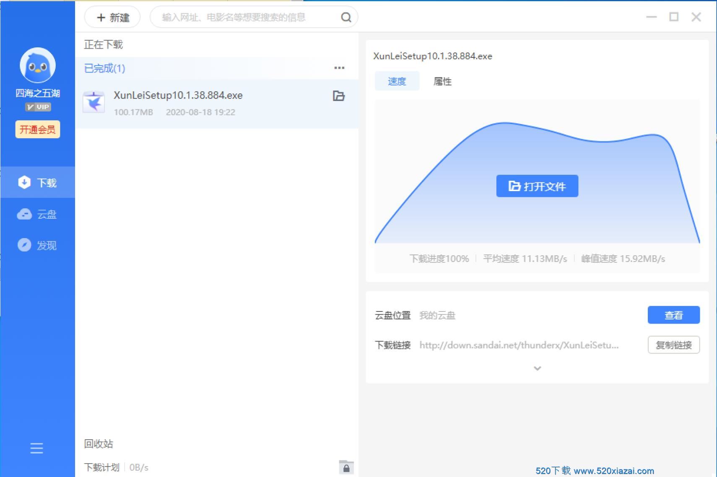The image size is (717, 477).
Task: Select 正在下载 list category
Action: click(x=104, y=44)
